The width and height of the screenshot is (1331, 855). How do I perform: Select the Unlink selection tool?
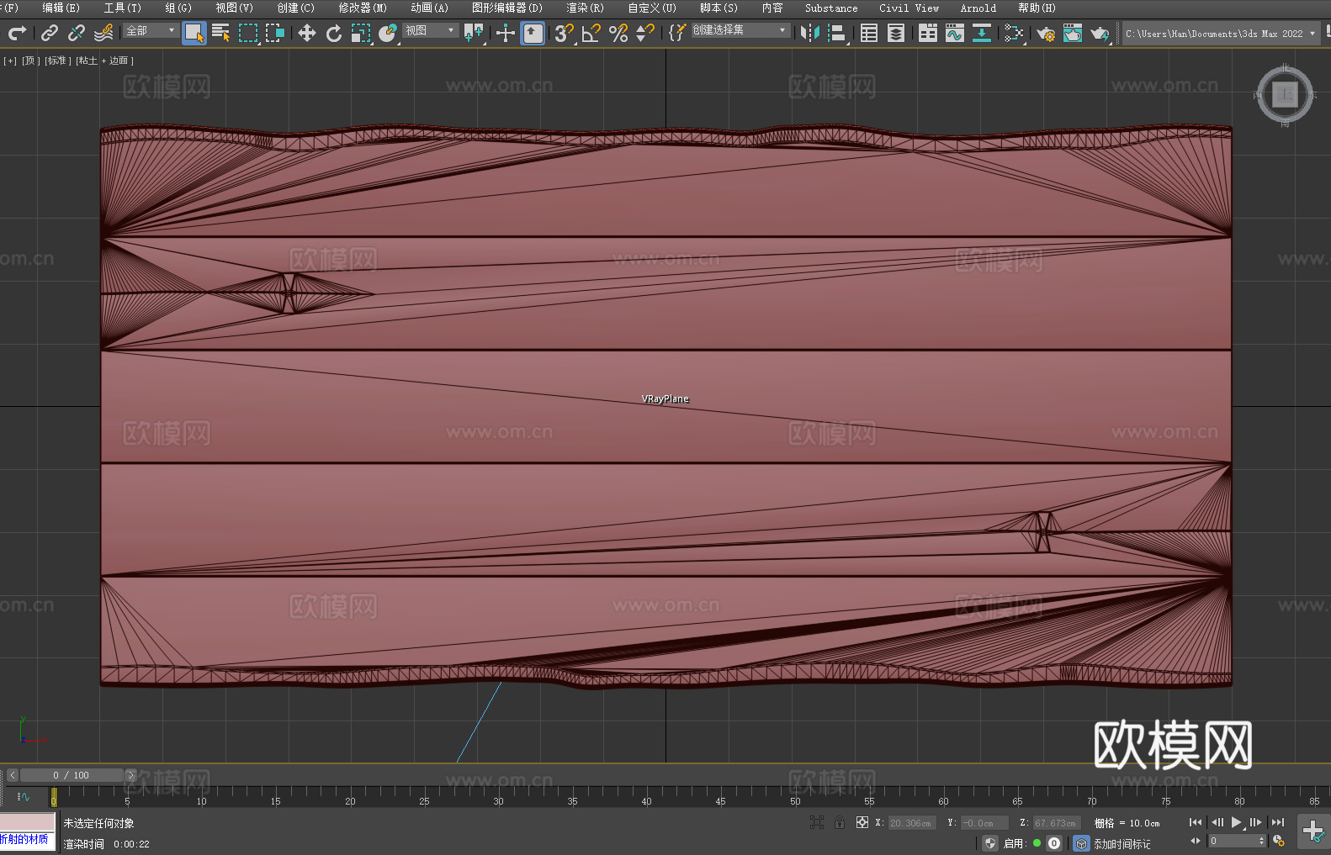tap(77, 33)
